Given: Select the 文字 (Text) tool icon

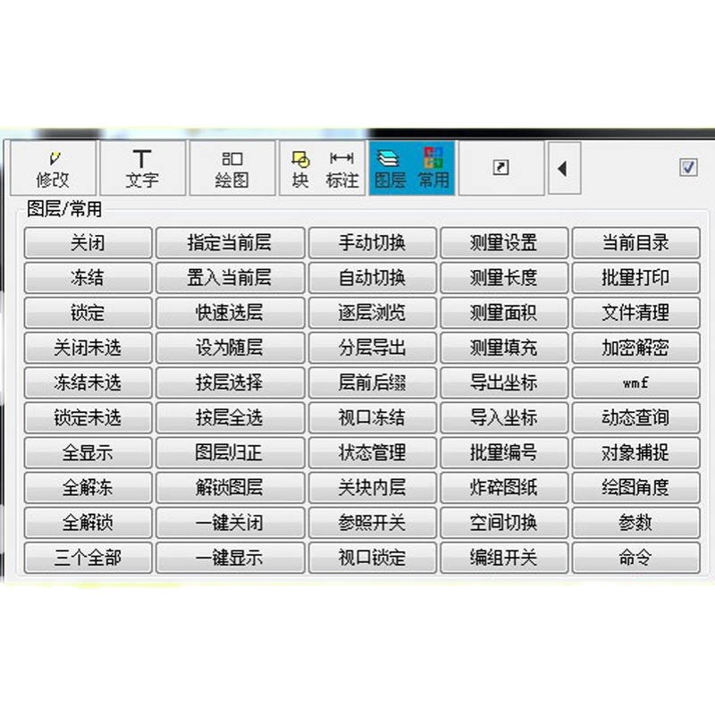Looking at the screenshot, I should (x=142, y=168).
